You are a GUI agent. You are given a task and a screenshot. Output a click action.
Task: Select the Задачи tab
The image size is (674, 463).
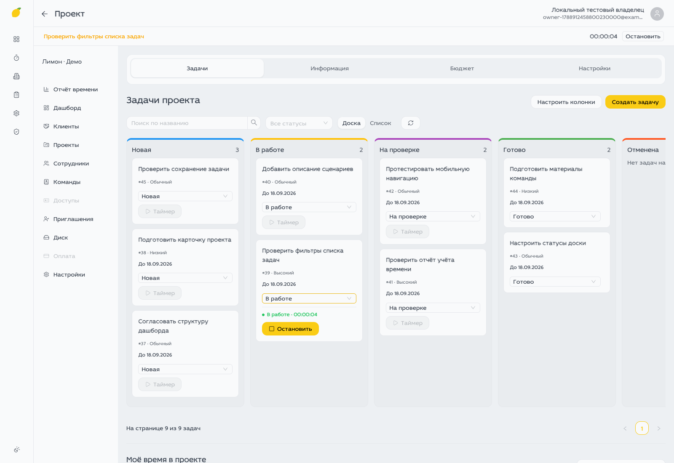197,68
